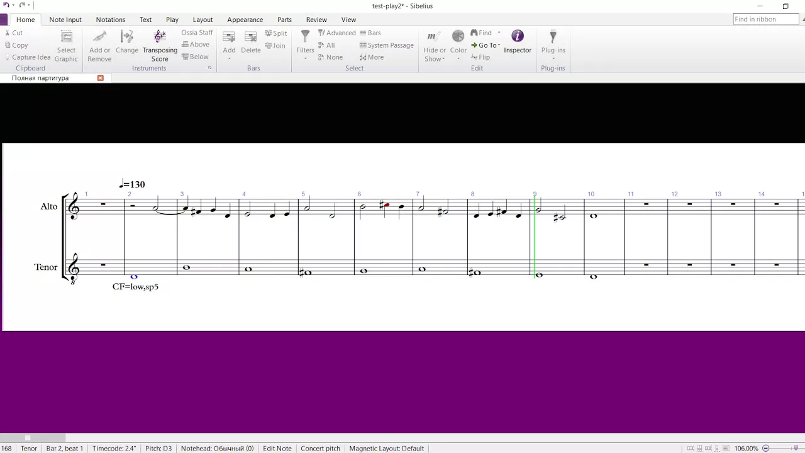Click the Find binoculars button
The height and width of the screenshot is (453, 805).
click(x=481, y=33)
